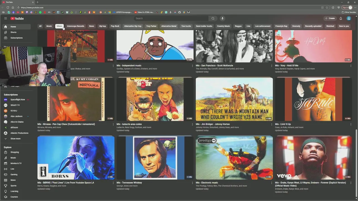
Task: Open the Prodigy crab mix thumbnail
Action: (234, 157)
